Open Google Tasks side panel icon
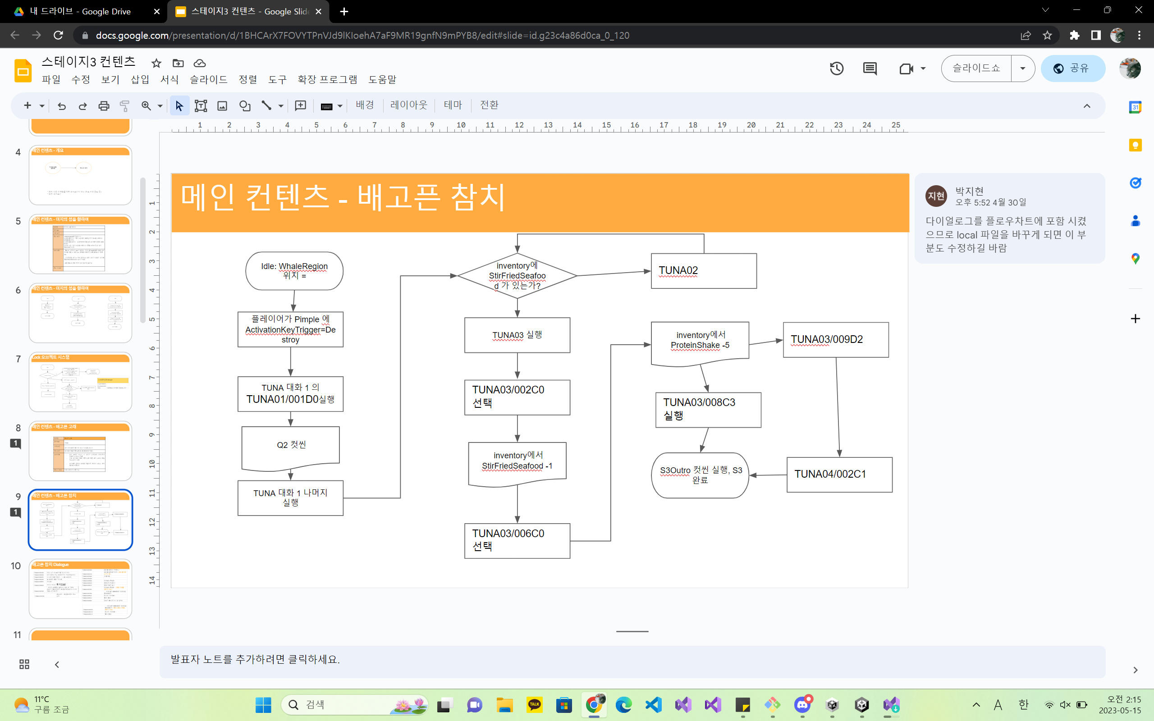This screenshot has width=1154, height=721. (1136, 183)
